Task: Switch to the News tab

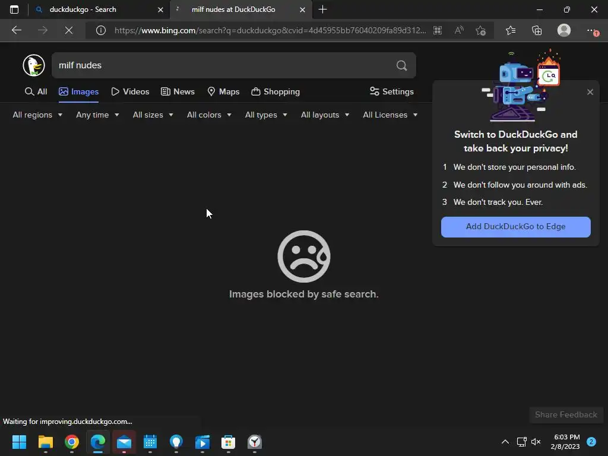Action: click(178, 91)
